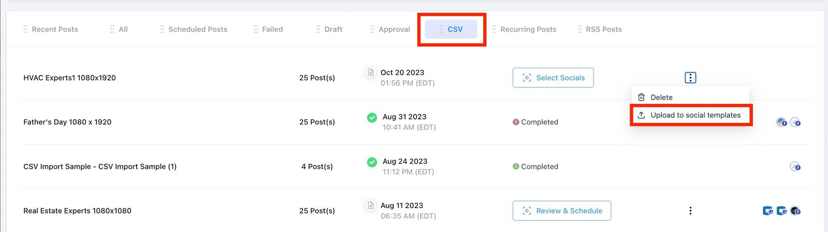Click the pink Completed status icon

(x=515, y=122)
